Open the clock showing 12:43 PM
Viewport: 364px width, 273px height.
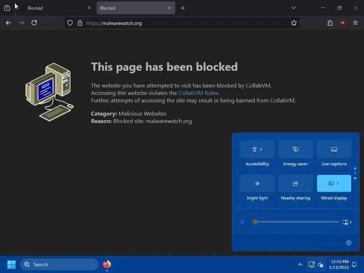[x=339, y=264]
